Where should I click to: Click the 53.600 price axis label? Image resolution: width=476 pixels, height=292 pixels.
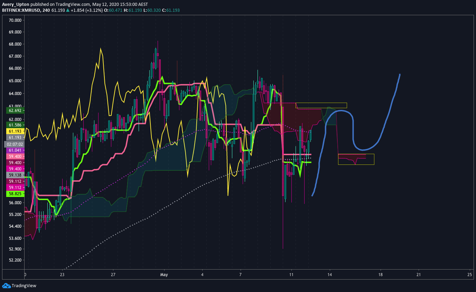[x=15, y=238]
